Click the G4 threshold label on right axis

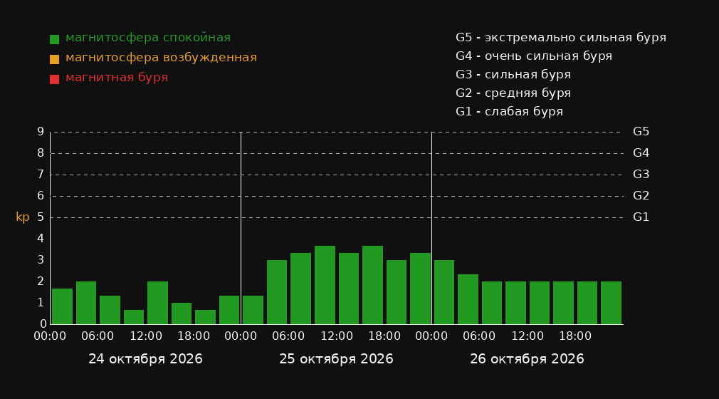[x=641, y=153]
